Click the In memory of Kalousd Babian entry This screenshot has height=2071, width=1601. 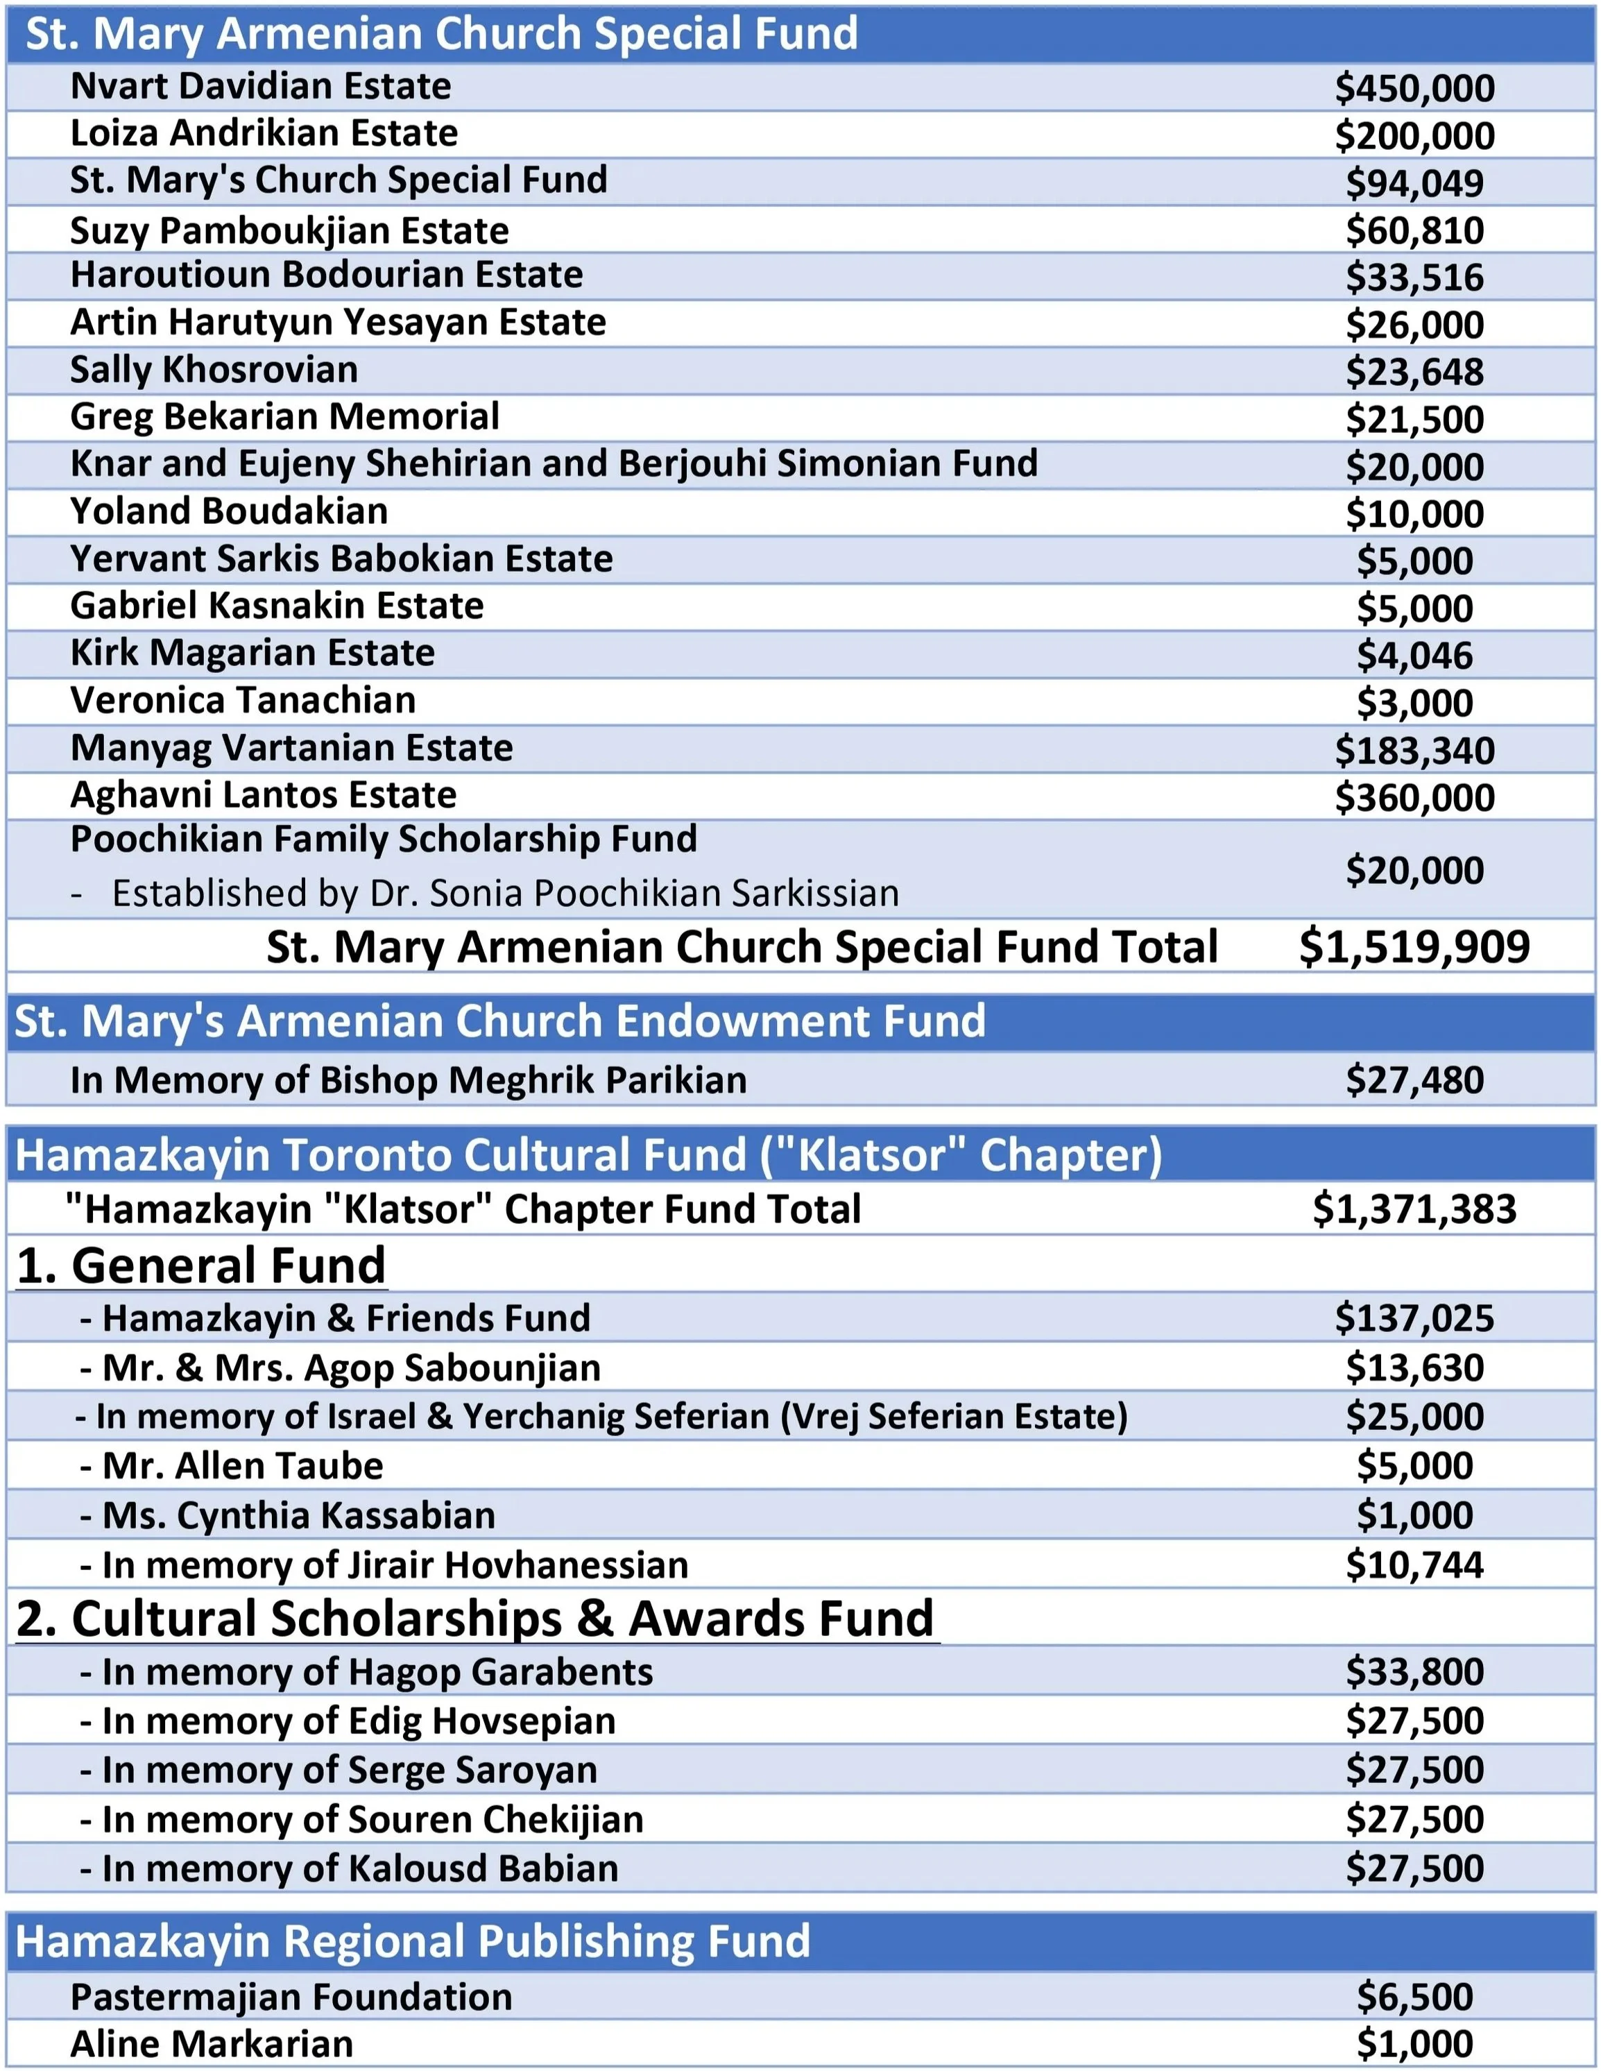click(x=350, y=1868)
